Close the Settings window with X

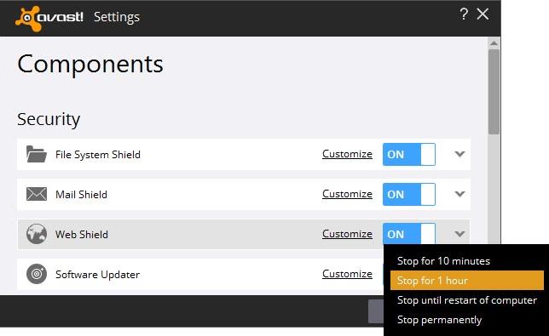click(x=483, y=14)
